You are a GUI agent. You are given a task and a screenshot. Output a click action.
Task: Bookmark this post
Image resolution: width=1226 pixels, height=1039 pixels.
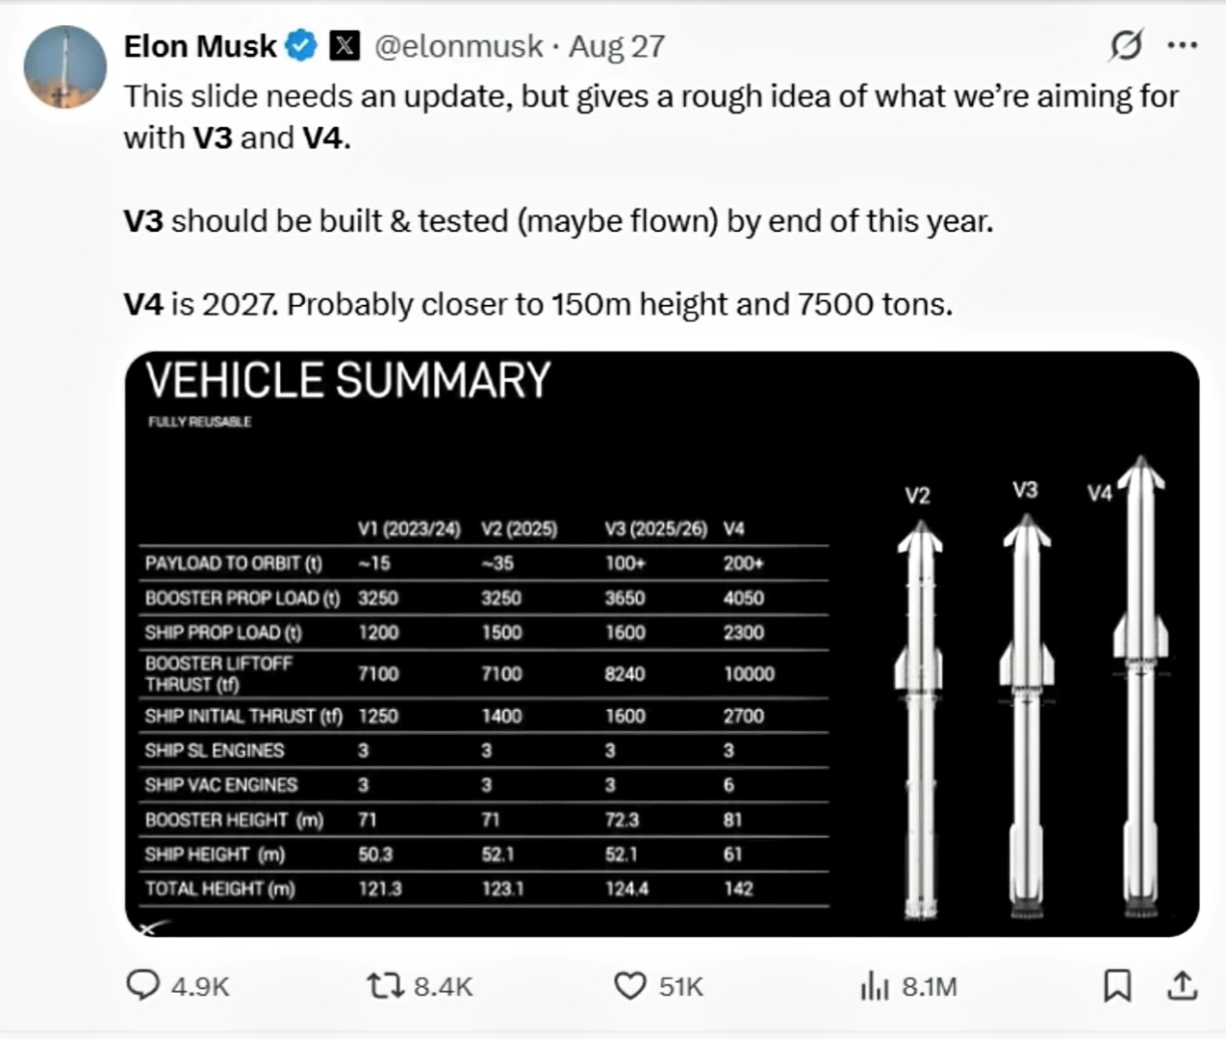click(1116, 985)
